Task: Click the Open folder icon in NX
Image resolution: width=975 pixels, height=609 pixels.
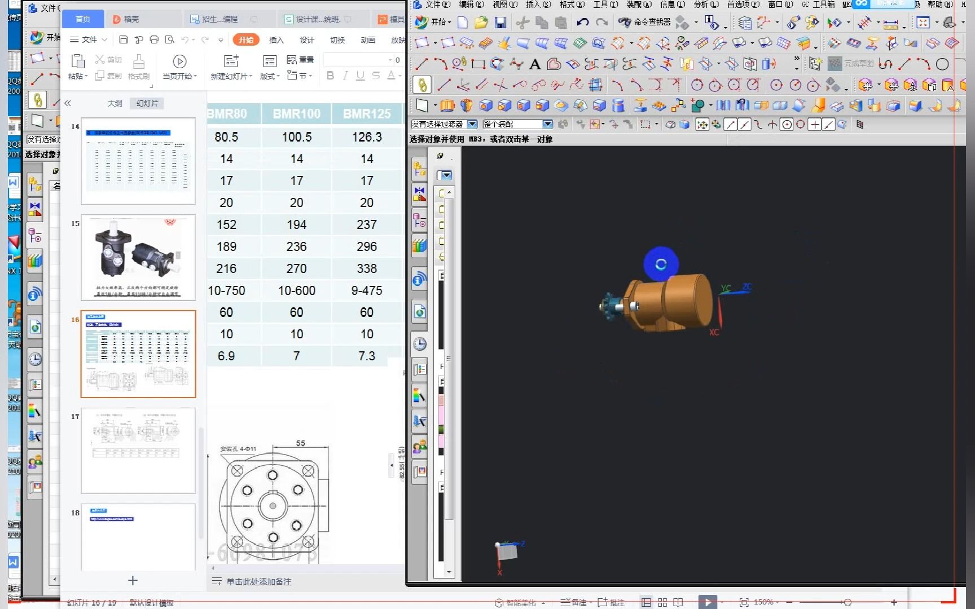Action: (x=481, y=23)
